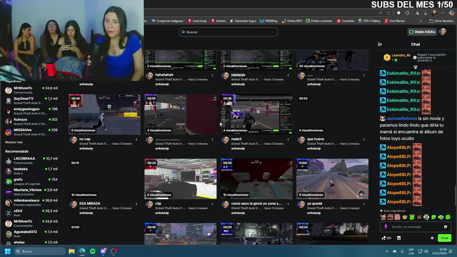Open options menu for the 'que huevo' clip
Viewport: 457px width, 257px height.
(364, 139)
